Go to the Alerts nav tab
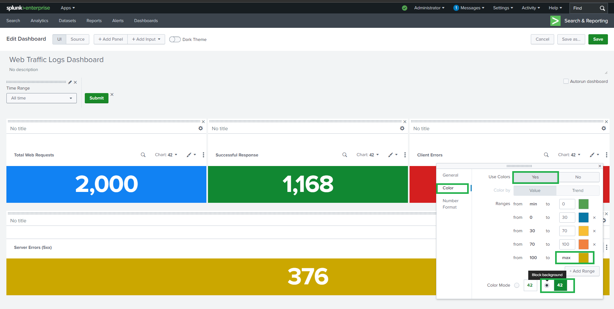Screen dimensions: 614x309 tap(118, 21)
